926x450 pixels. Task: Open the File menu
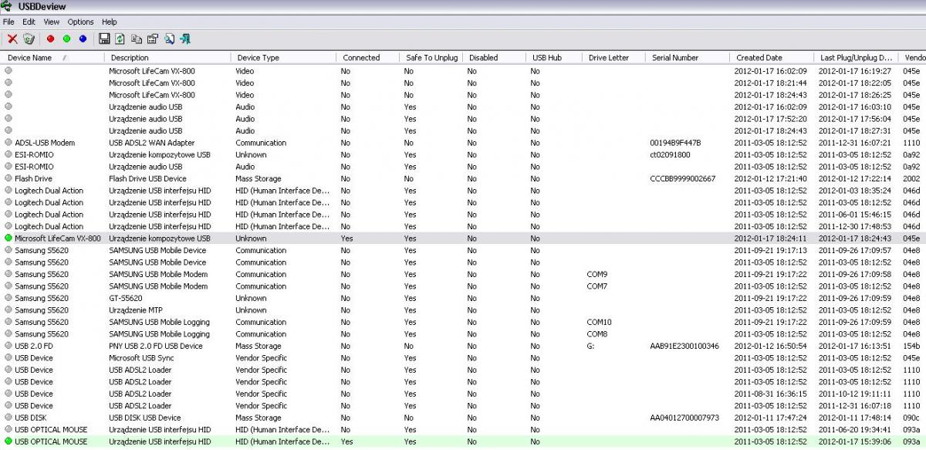[x=8, y=22]
